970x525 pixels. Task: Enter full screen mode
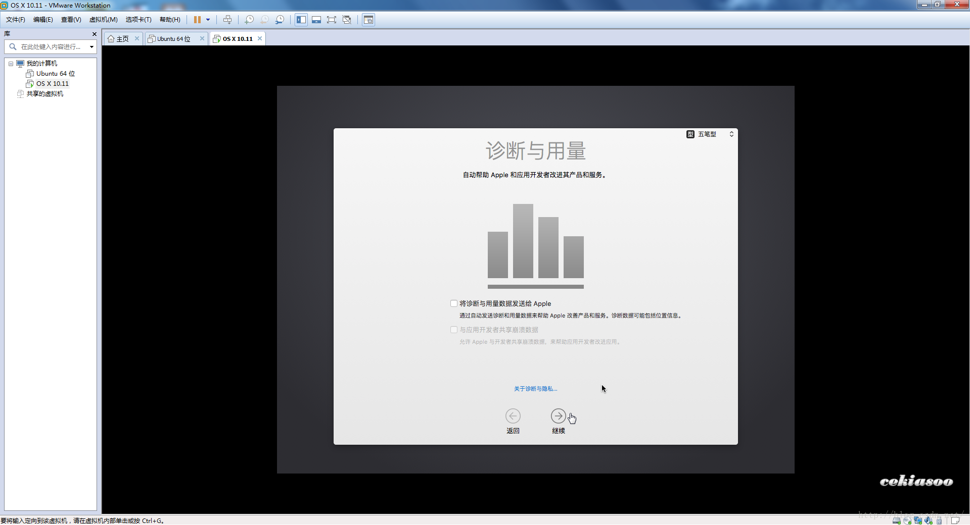coord(332,20)
